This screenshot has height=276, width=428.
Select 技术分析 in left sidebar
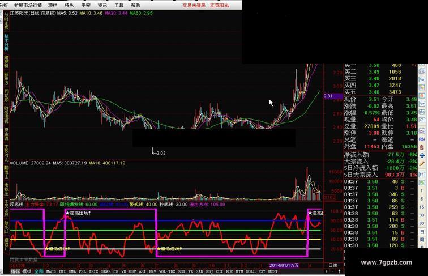6,43
